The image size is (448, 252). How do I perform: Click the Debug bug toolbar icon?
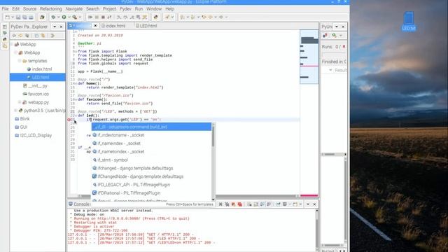53,17
